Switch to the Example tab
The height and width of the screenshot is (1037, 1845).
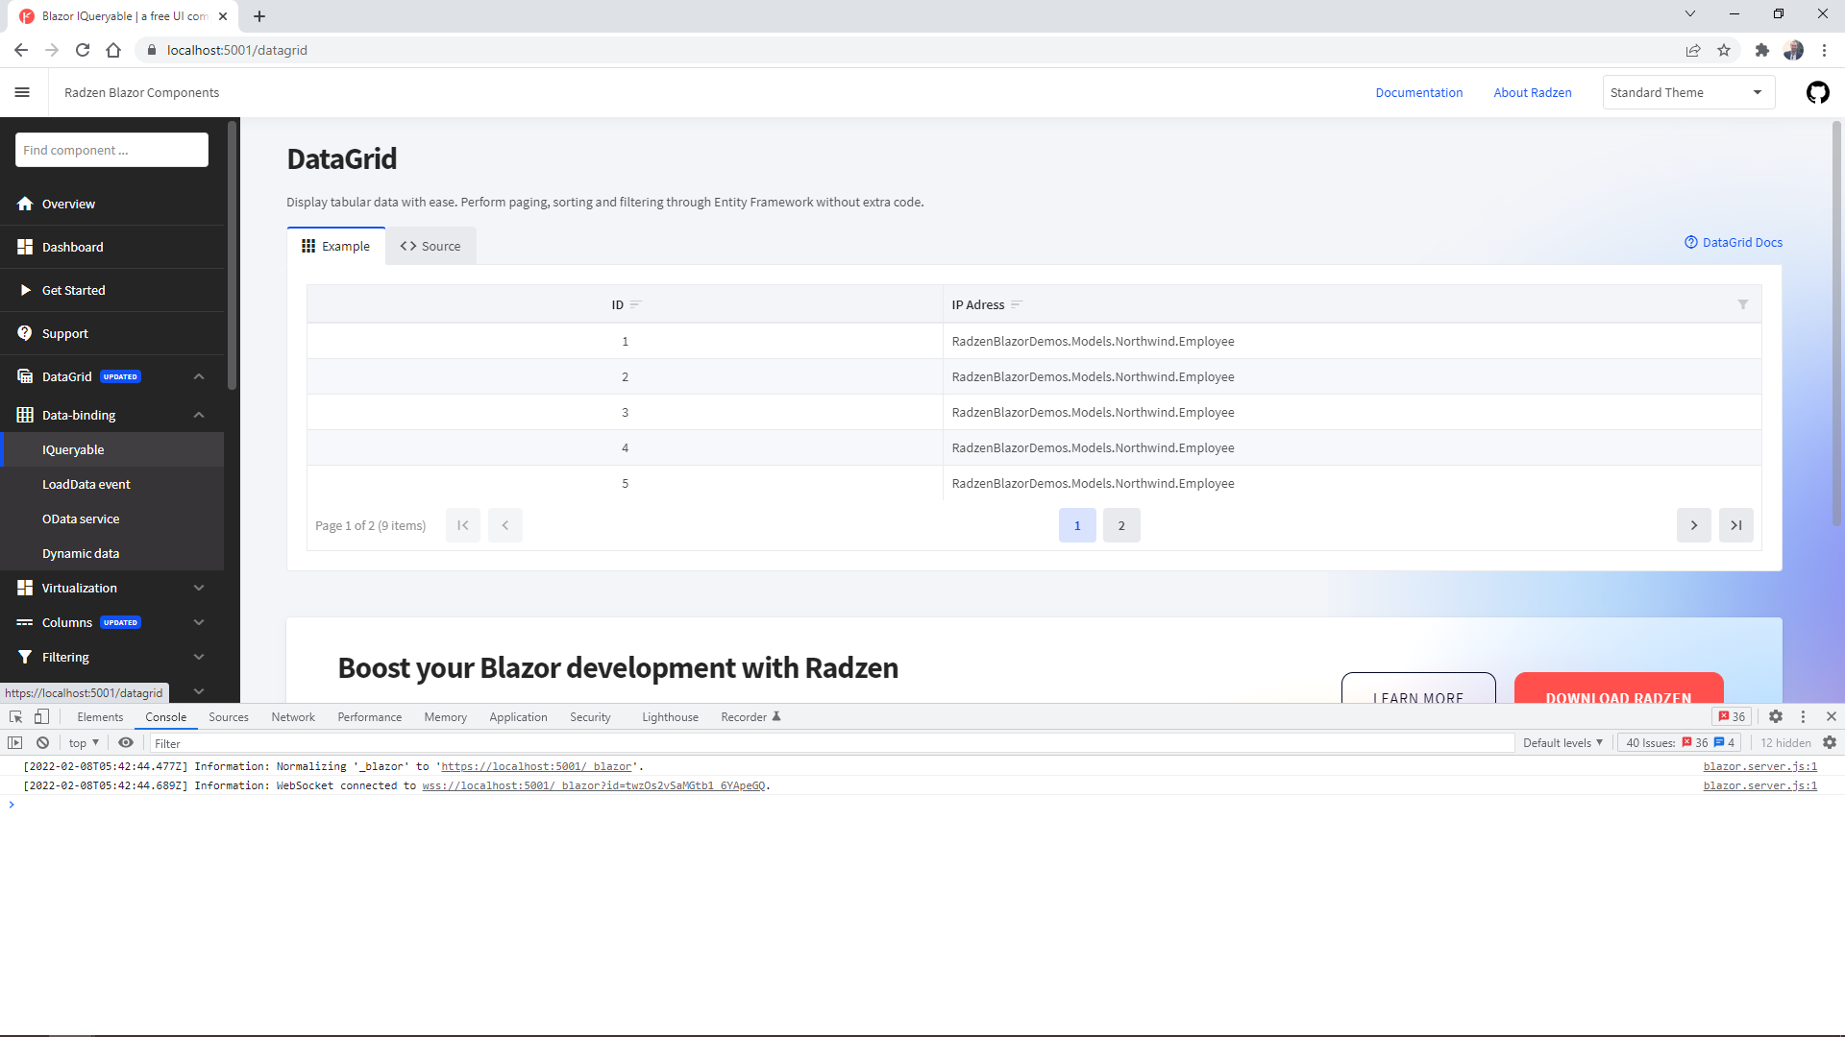(x=336, y=246)
